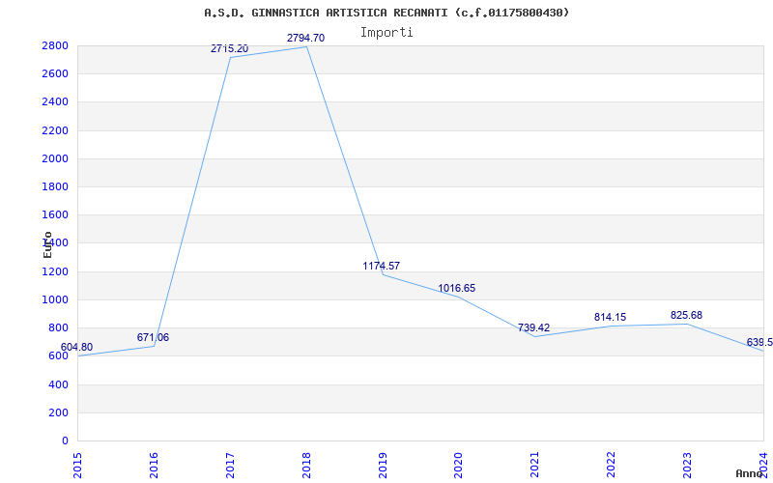The image size is (773, 483).
Task: Click the 2715.20 data label
Action: [229, 49]
